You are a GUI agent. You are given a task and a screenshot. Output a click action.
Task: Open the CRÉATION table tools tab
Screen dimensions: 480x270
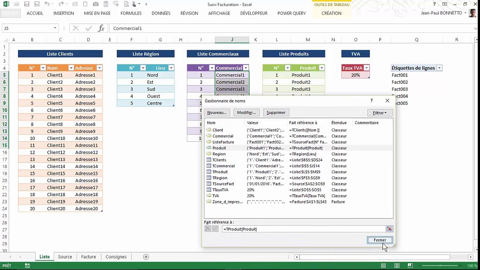click(x=332, y=13)
